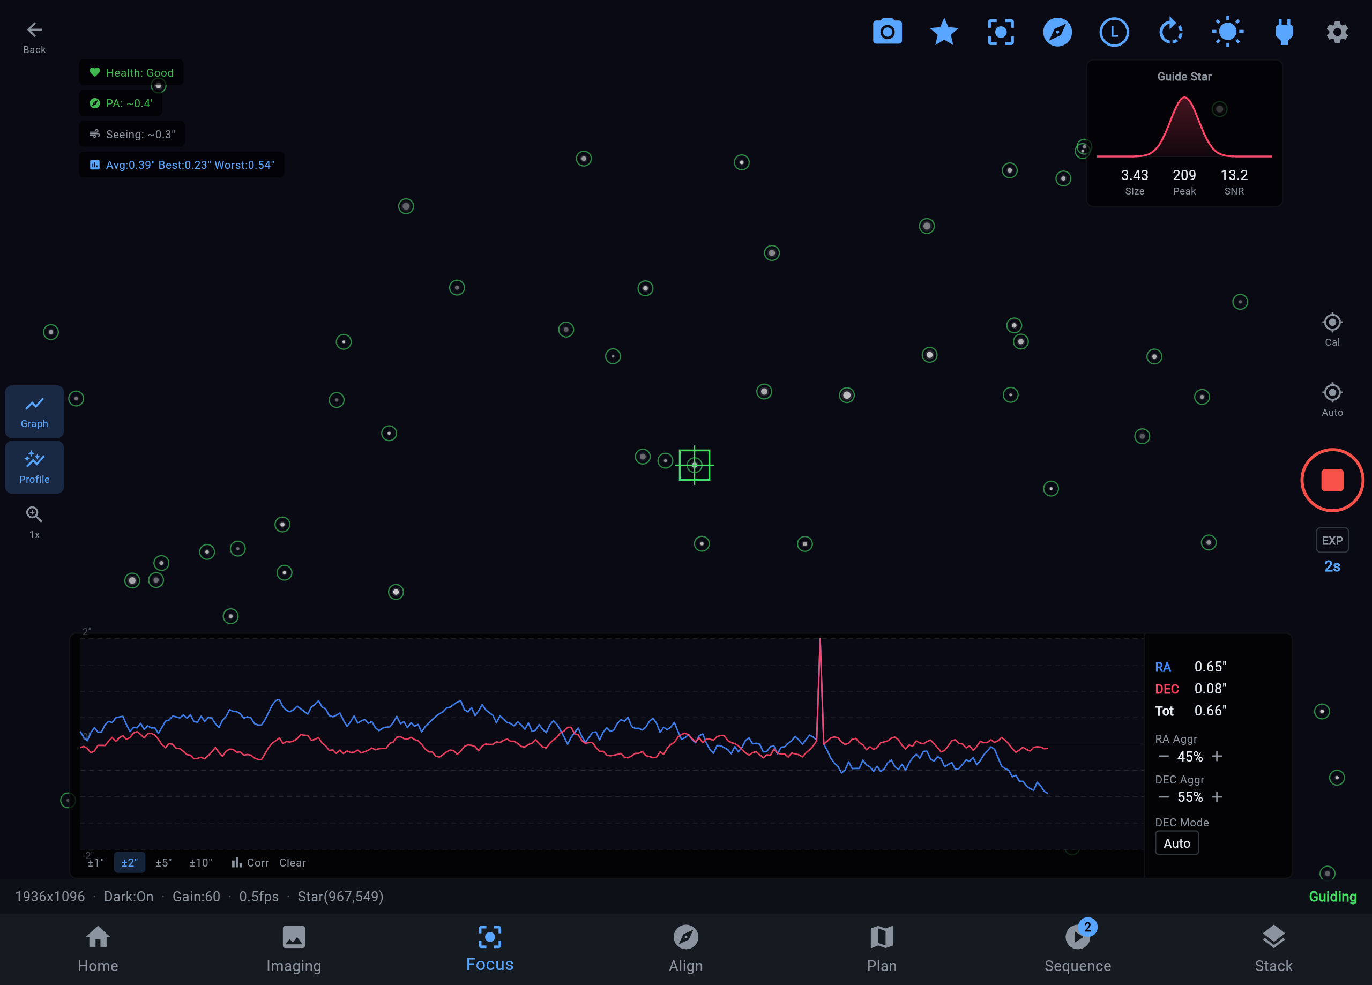Click RA error value 0.65"
The image size is (1372, 985).
point(1210,666)
